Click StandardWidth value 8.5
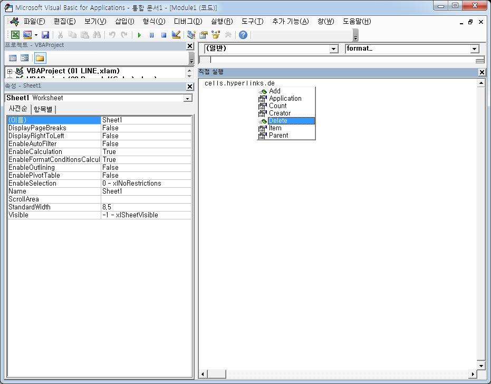491x384 pixels. tap(146, 207)
